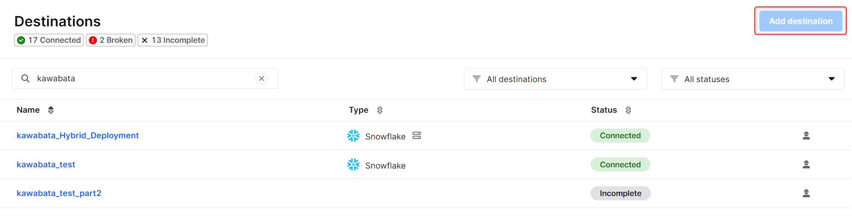
Task: Sort the table by Status
Action: click(628, 110)
